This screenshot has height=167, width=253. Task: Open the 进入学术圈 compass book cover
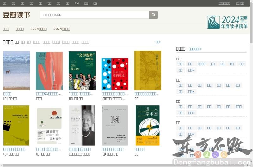coord(147,126)
